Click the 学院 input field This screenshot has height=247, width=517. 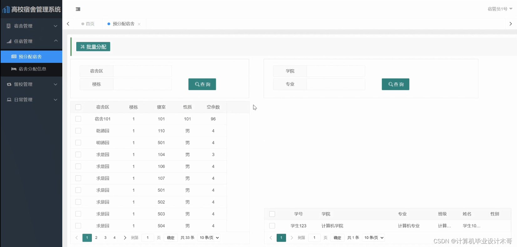[336, 71]
